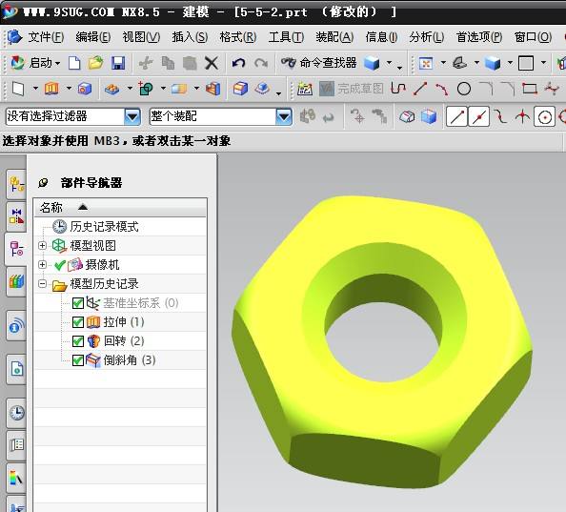Click the Sketch in task environment icon
Screen dimensions: 566x512
(305, 89)
